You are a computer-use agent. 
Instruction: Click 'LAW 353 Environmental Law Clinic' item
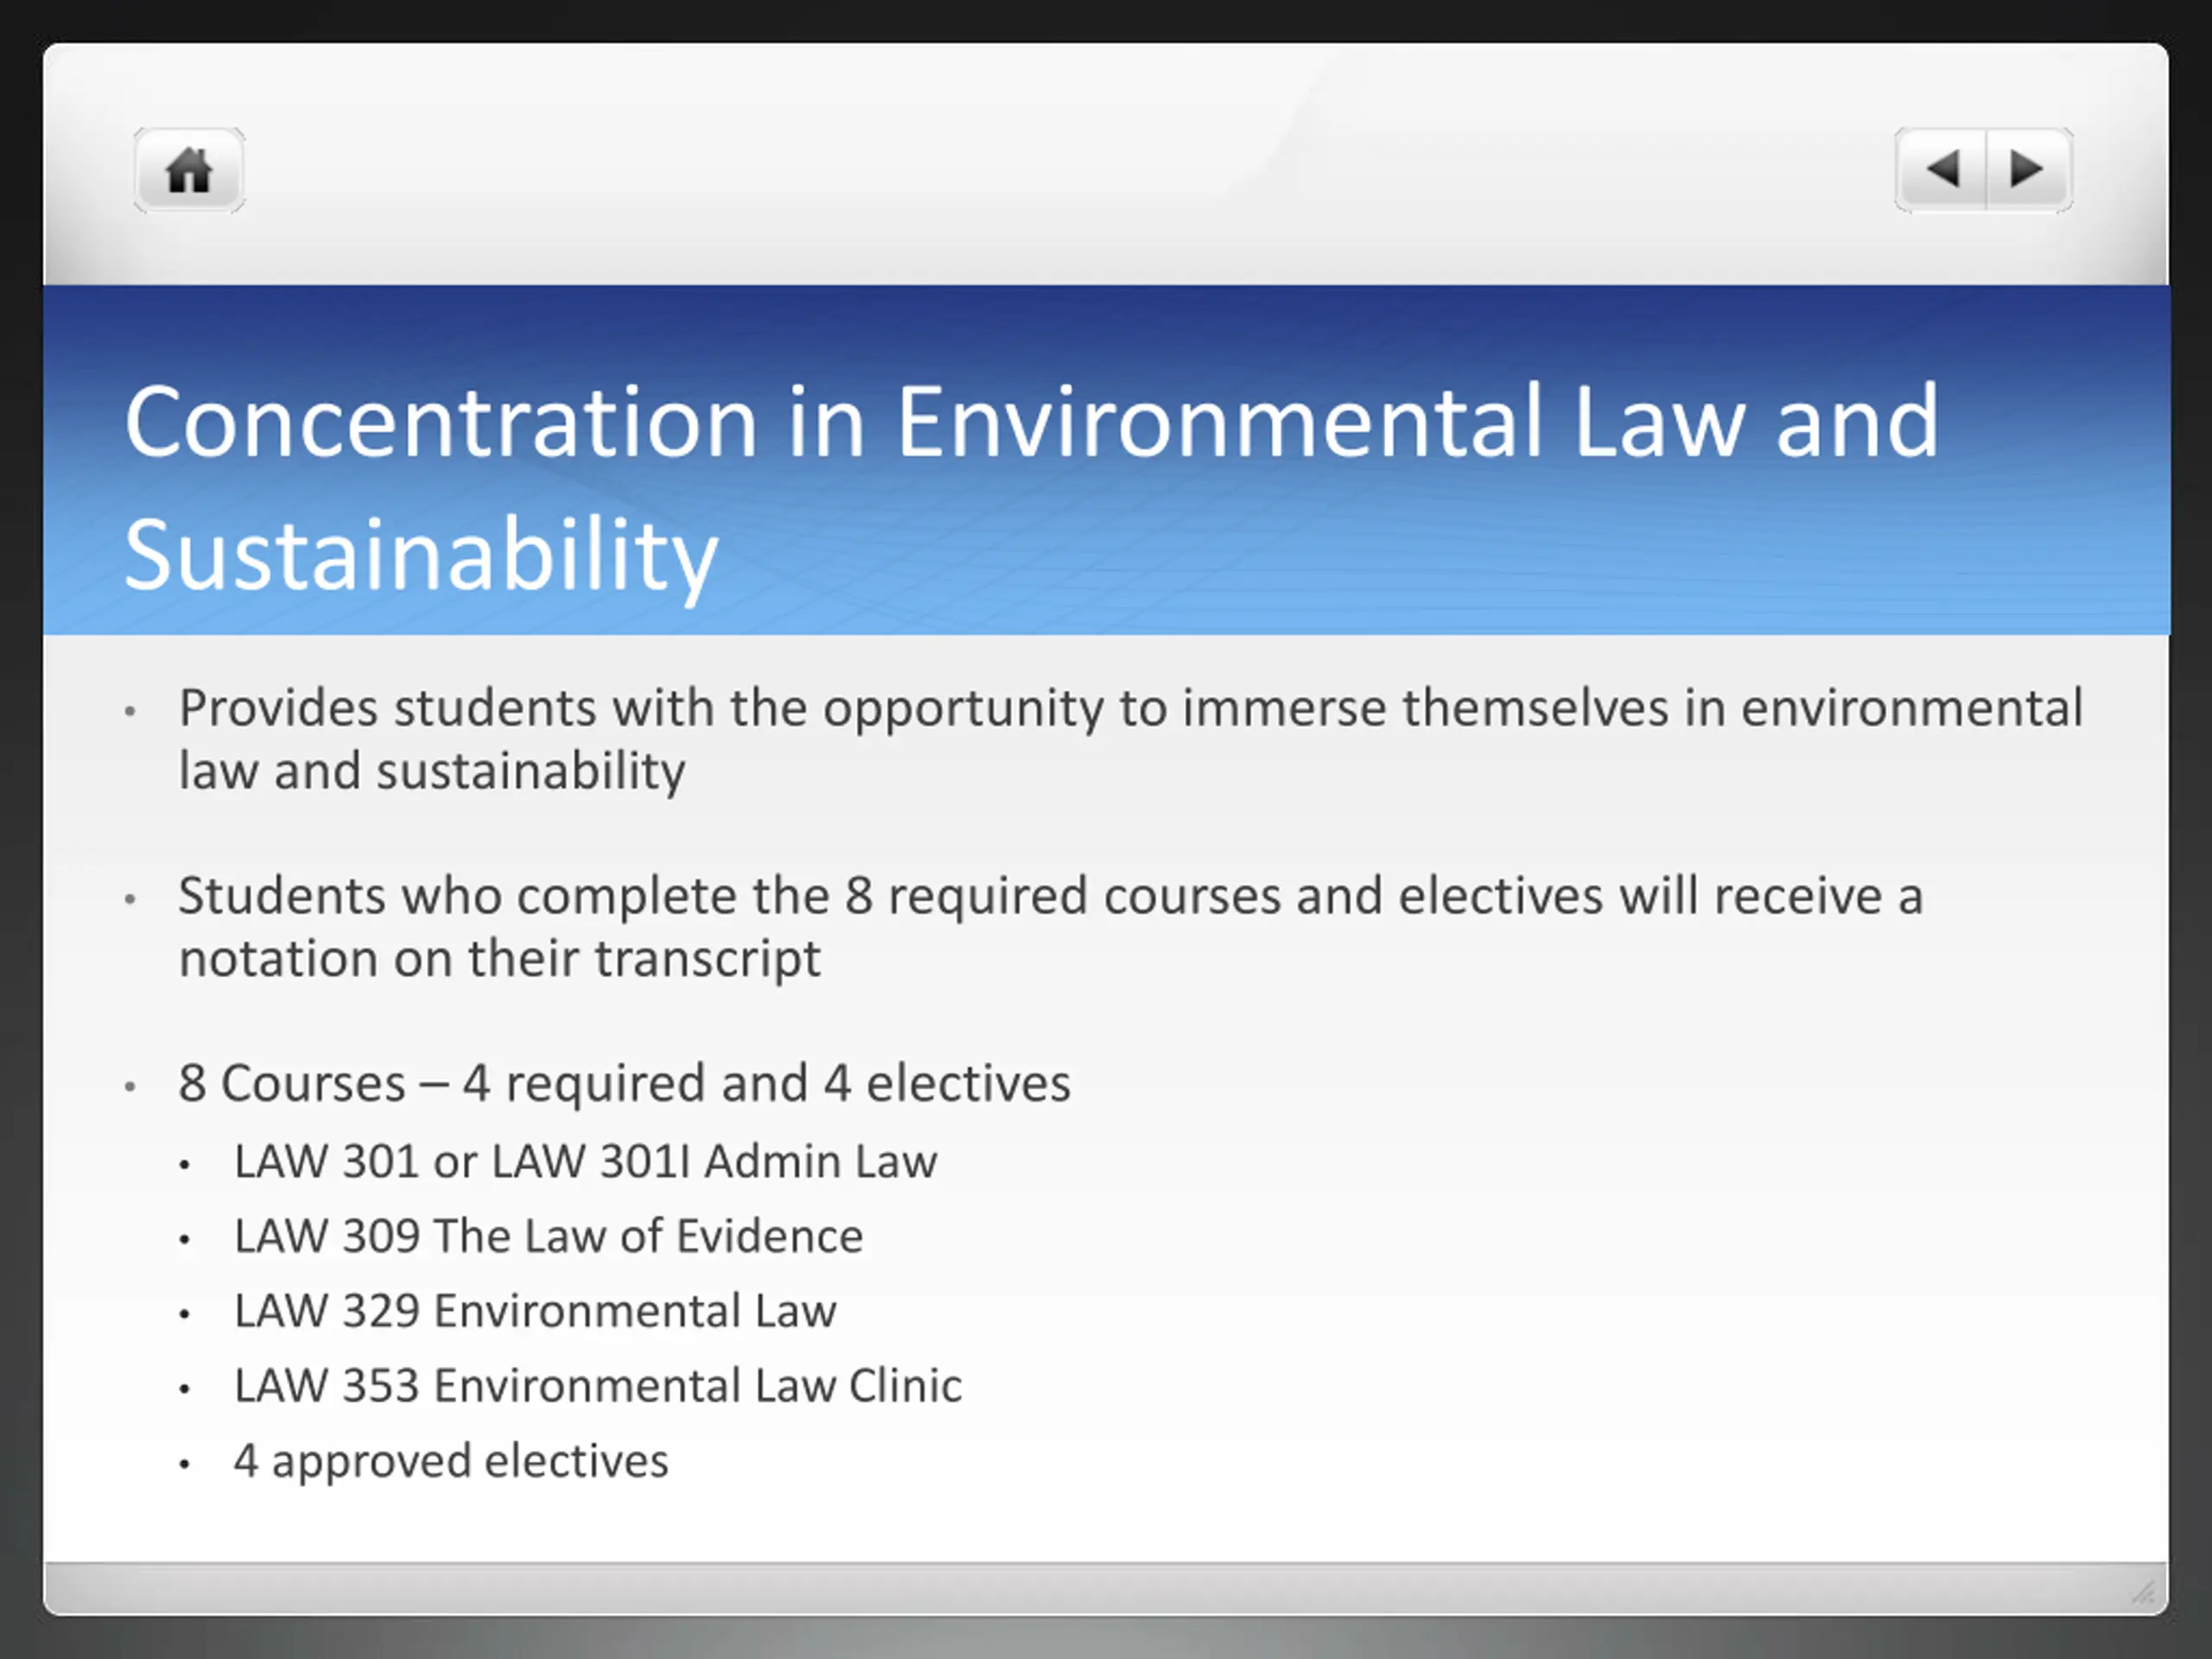[x=597, y=1386]
